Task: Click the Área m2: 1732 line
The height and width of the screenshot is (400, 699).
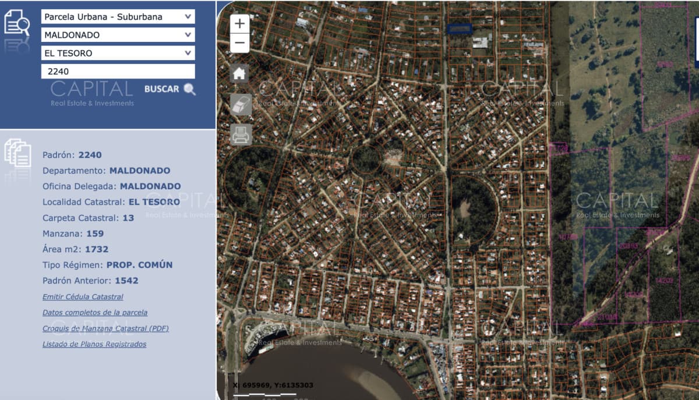Action: tap(76, 249)
